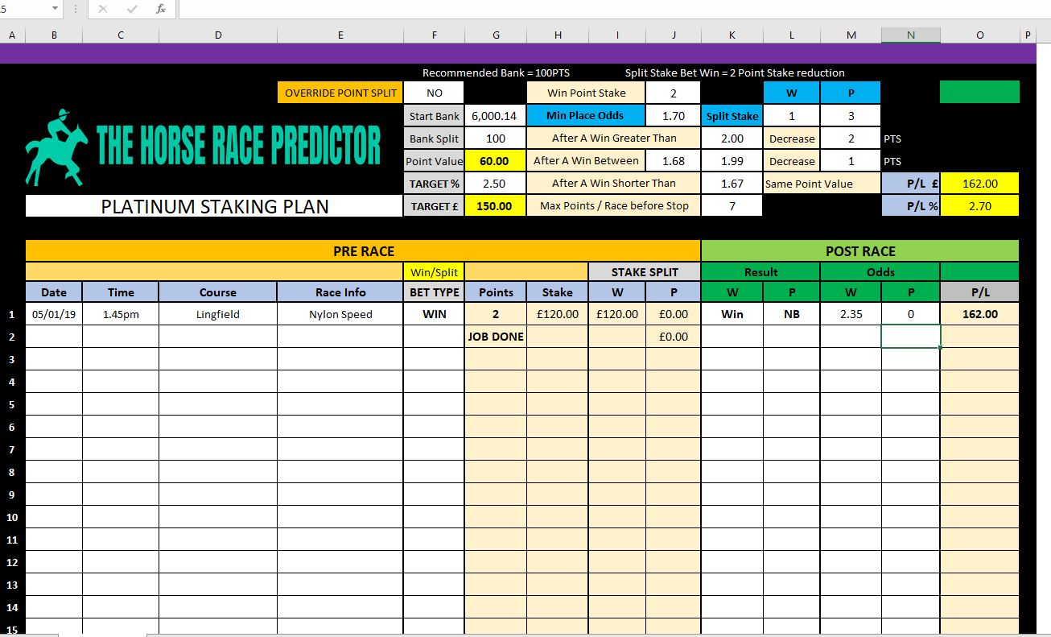Select the Override Point Split NO cell
The width and height of the screenshot is (1051, 637).
point(435,93)
